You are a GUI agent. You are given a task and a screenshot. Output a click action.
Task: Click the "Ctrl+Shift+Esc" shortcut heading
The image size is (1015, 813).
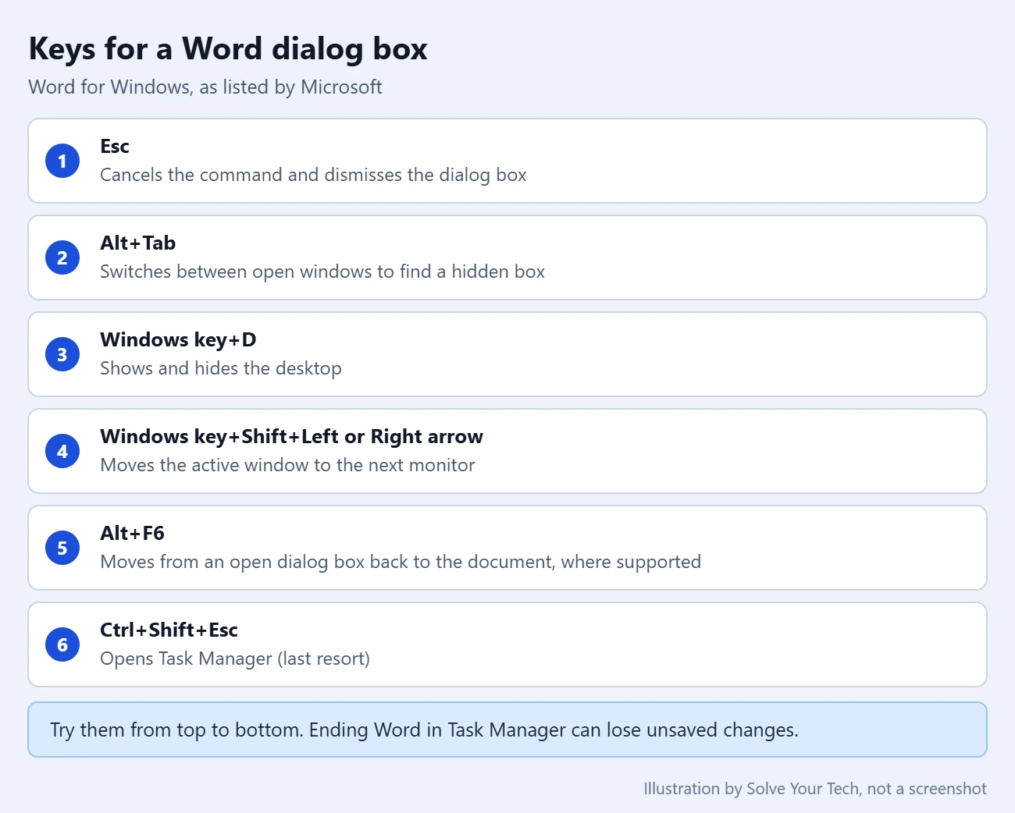[169, 630]
